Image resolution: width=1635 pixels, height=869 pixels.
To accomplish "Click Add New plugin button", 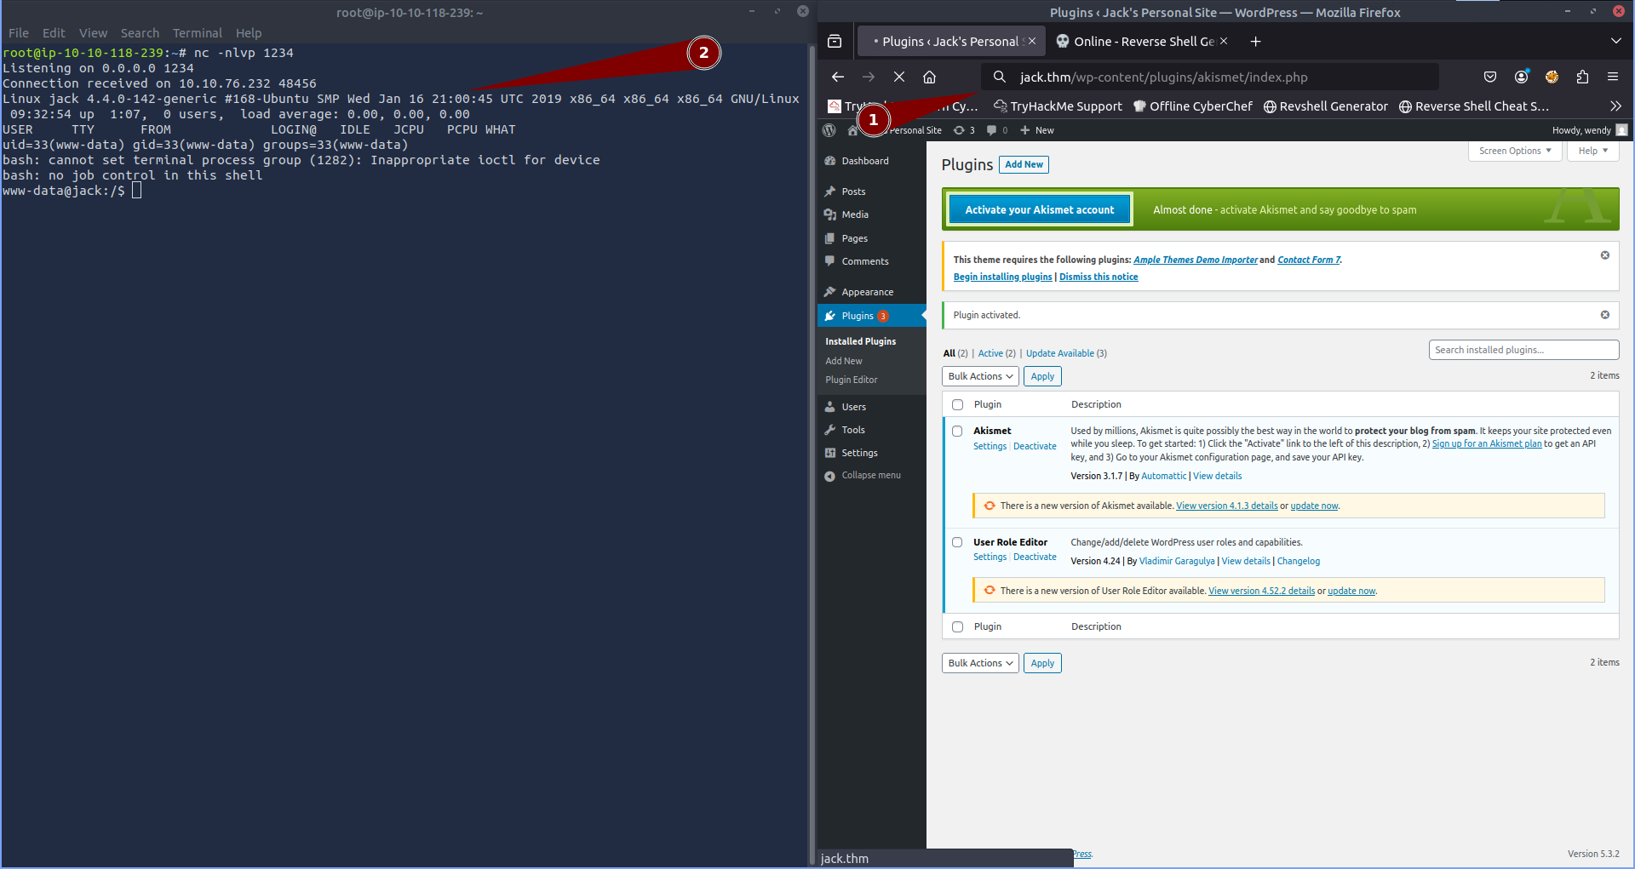I will pyautogui.click(x=1024, y=164).
